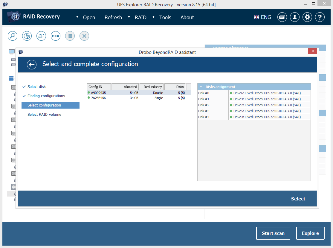Click the Select button in assistant
Image resolution: width=333 pixels, height=248 pixels.
coord(298,199)
